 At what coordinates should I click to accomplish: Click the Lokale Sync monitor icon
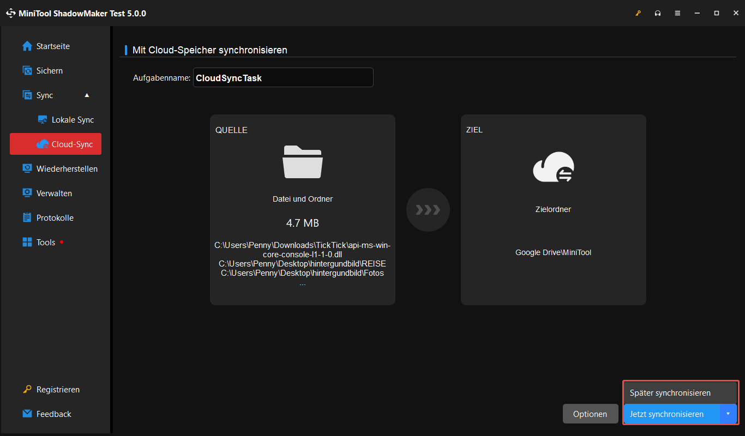43,119
